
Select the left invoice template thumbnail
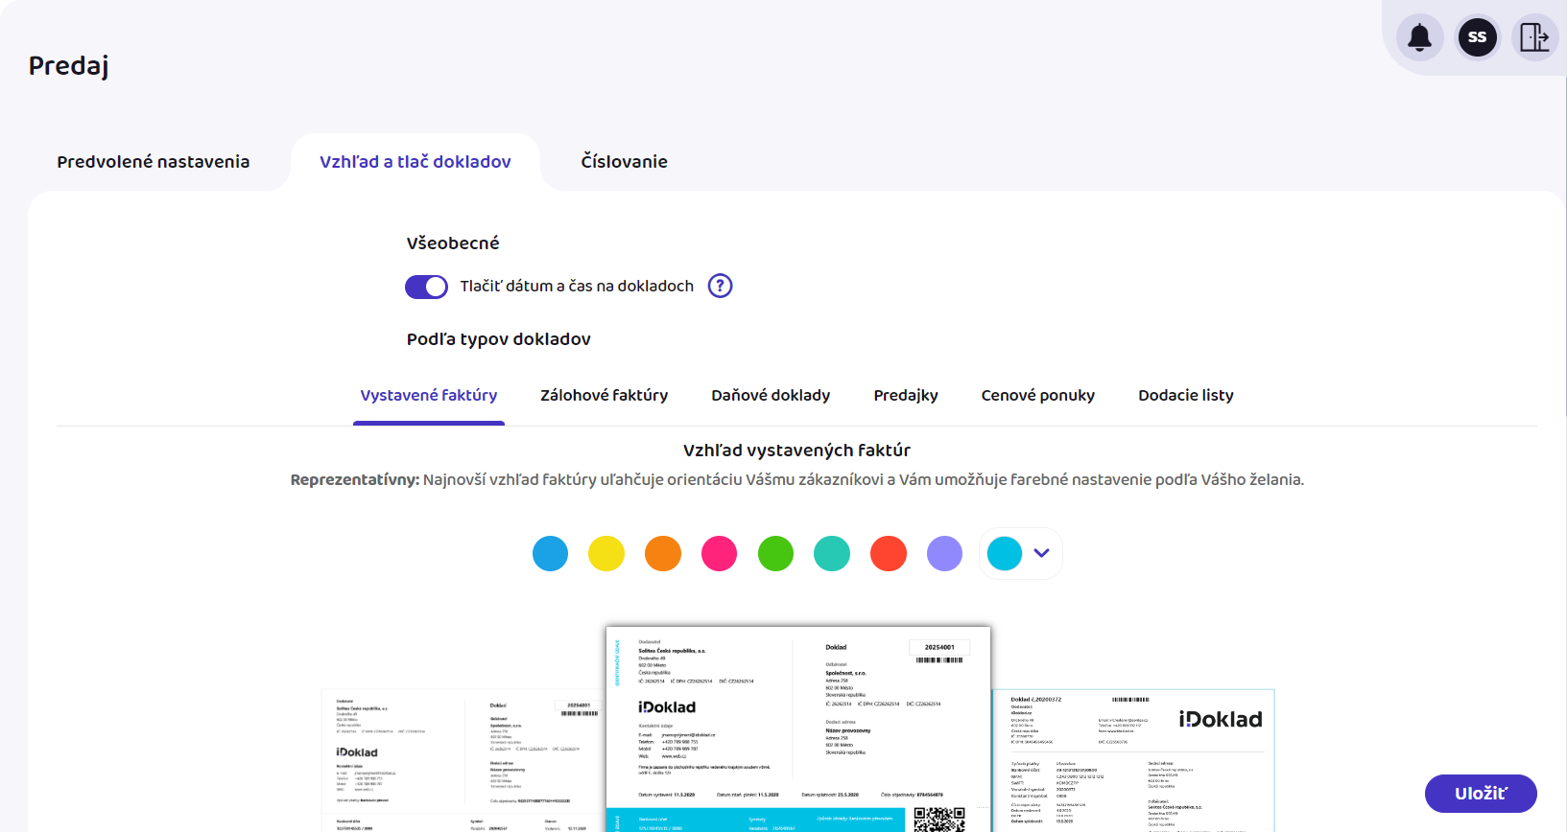(463, 759)
